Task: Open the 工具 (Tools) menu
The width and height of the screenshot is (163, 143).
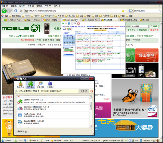Action: point(48,6)
